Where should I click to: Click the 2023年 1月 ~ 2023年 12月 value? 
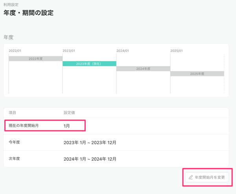point(90,143)
